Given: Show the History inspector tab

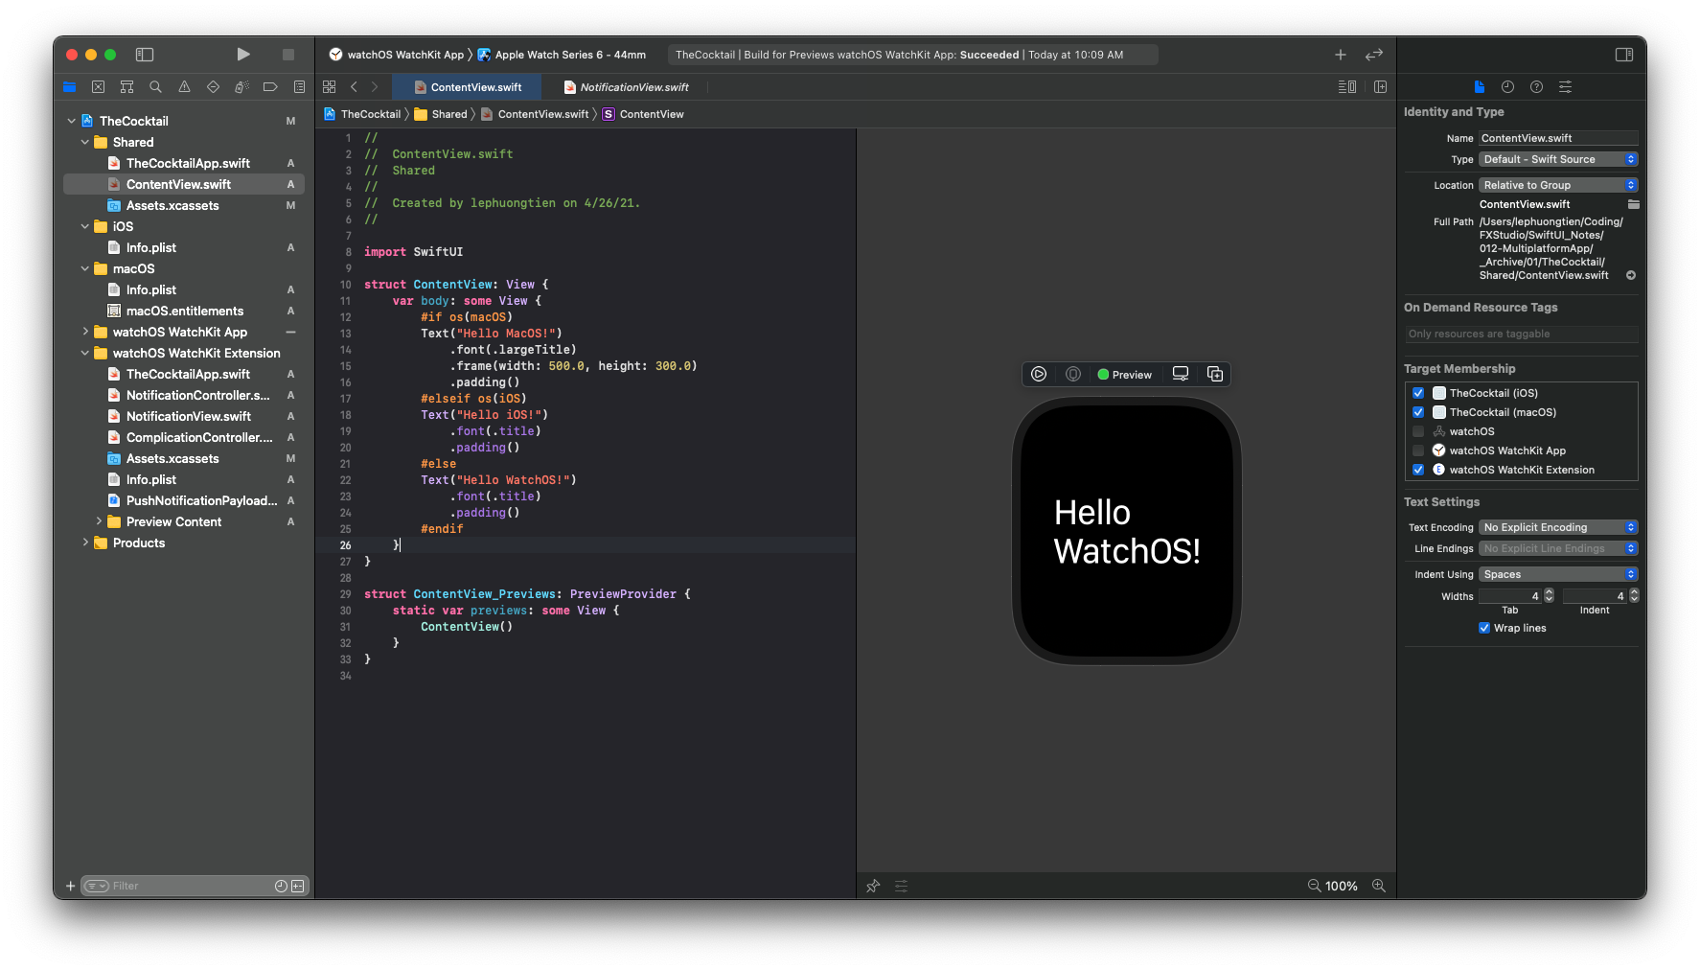Looking at the screenshot, I should [x=1507, y=87].
